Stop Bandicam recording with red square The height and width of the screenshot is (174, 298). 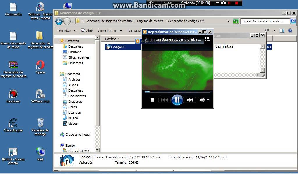(x=237, y=3)
